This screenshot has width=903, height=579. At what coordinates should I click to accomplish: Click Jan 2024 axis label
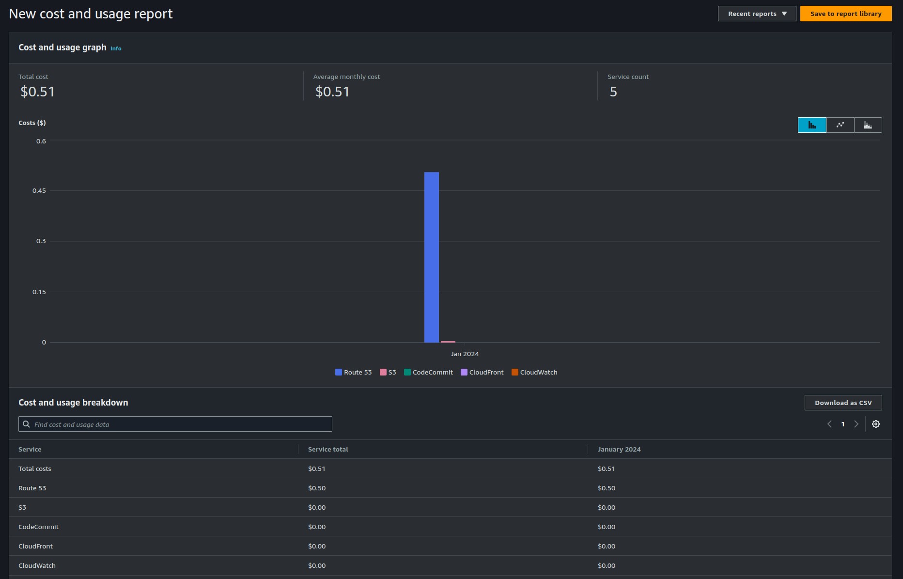pyautogui.click(x=465, y=354)
